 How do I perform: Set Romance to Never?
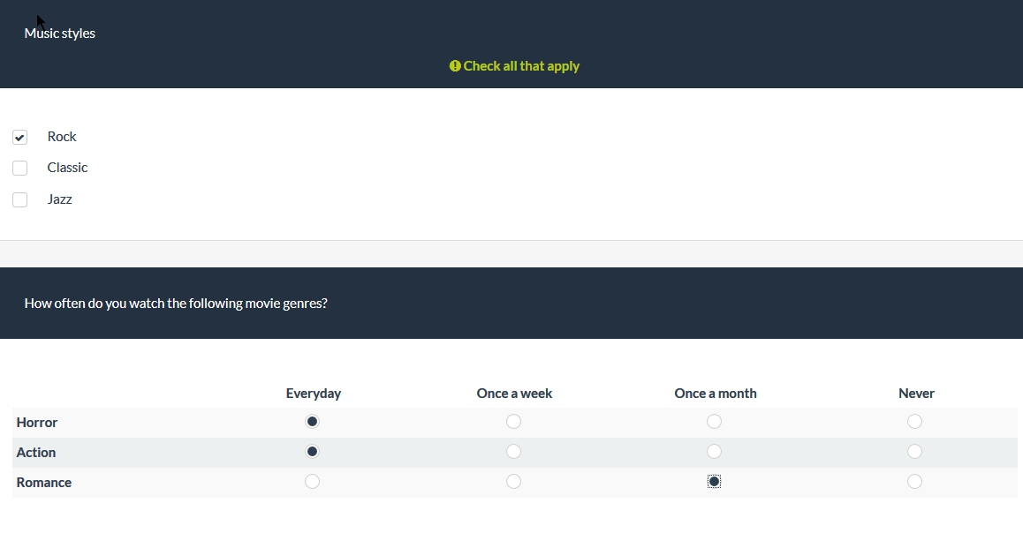[914, 482]
